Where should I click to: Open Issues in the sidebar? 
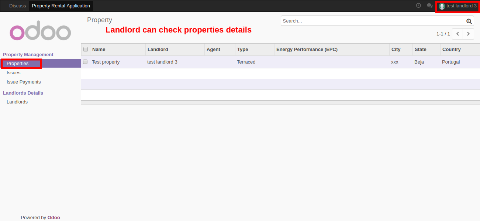(x=14, y=73)
